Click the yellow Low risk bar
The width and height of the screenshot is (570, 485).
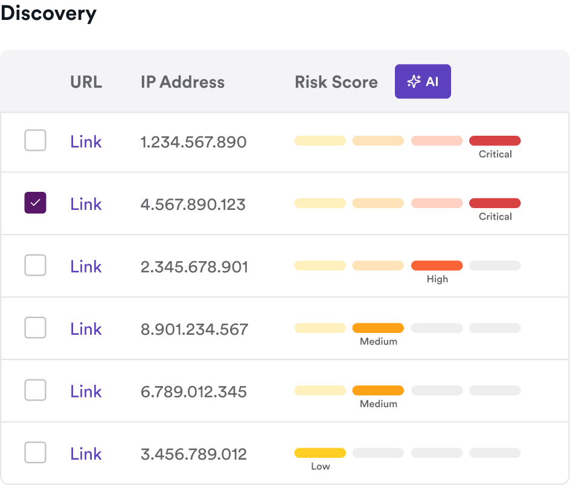point(320,452)
